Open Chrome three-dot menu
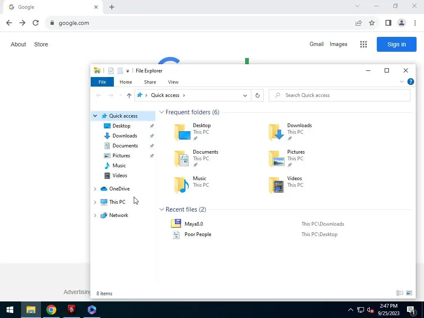Viewport: 424px width, 318px height. point(415,23)
